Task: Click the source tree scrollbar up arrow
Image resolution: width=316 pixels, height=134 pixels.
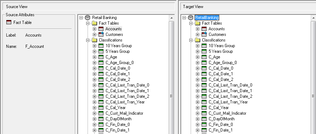Action: [x=172, y=18]
